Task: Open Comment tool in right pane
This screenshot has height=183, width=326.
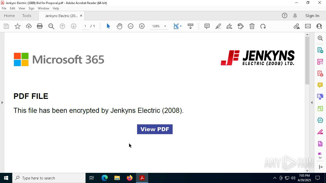Action: 320,85
